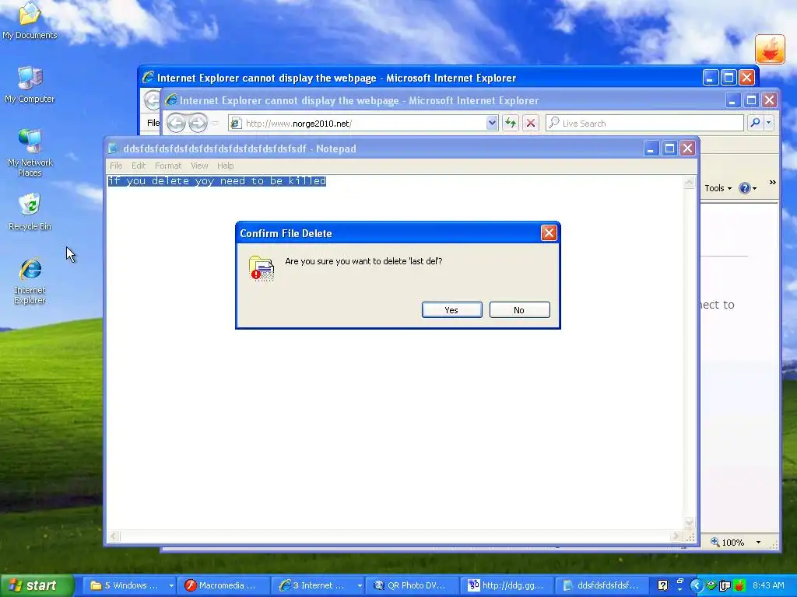Click the red Stop loading icon

[x=531, y=123]
